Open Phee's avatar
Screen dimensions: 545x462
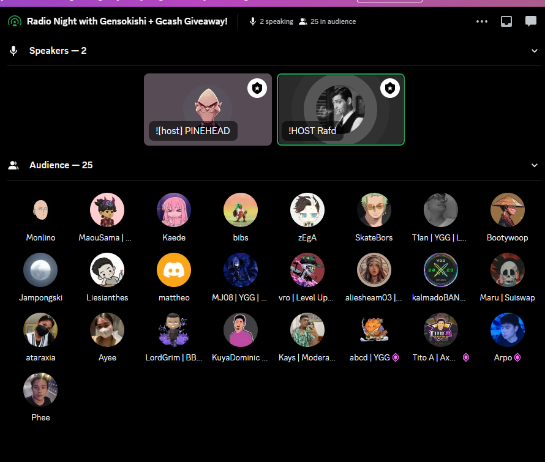[40, 390]
